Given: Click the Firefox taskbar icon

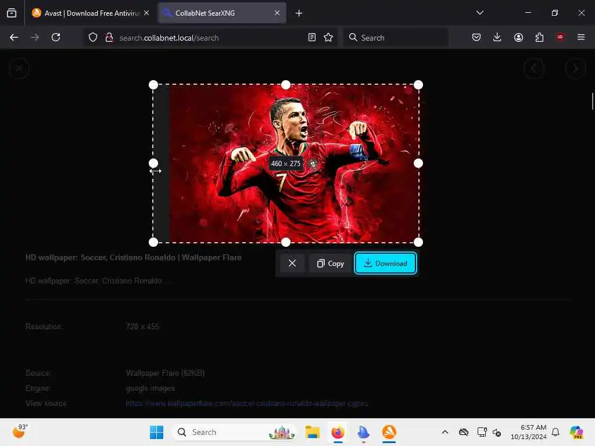Looking at the screenshot, I should pyautogui.click(x=338, y=432).
